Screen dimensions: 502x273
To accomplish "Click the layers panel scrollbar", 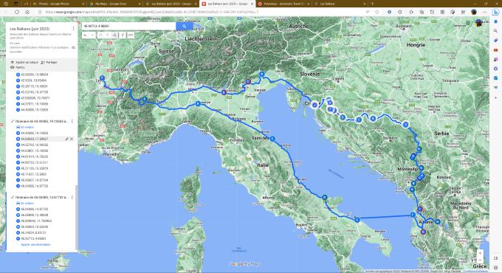I will click(x=76, y=218).
